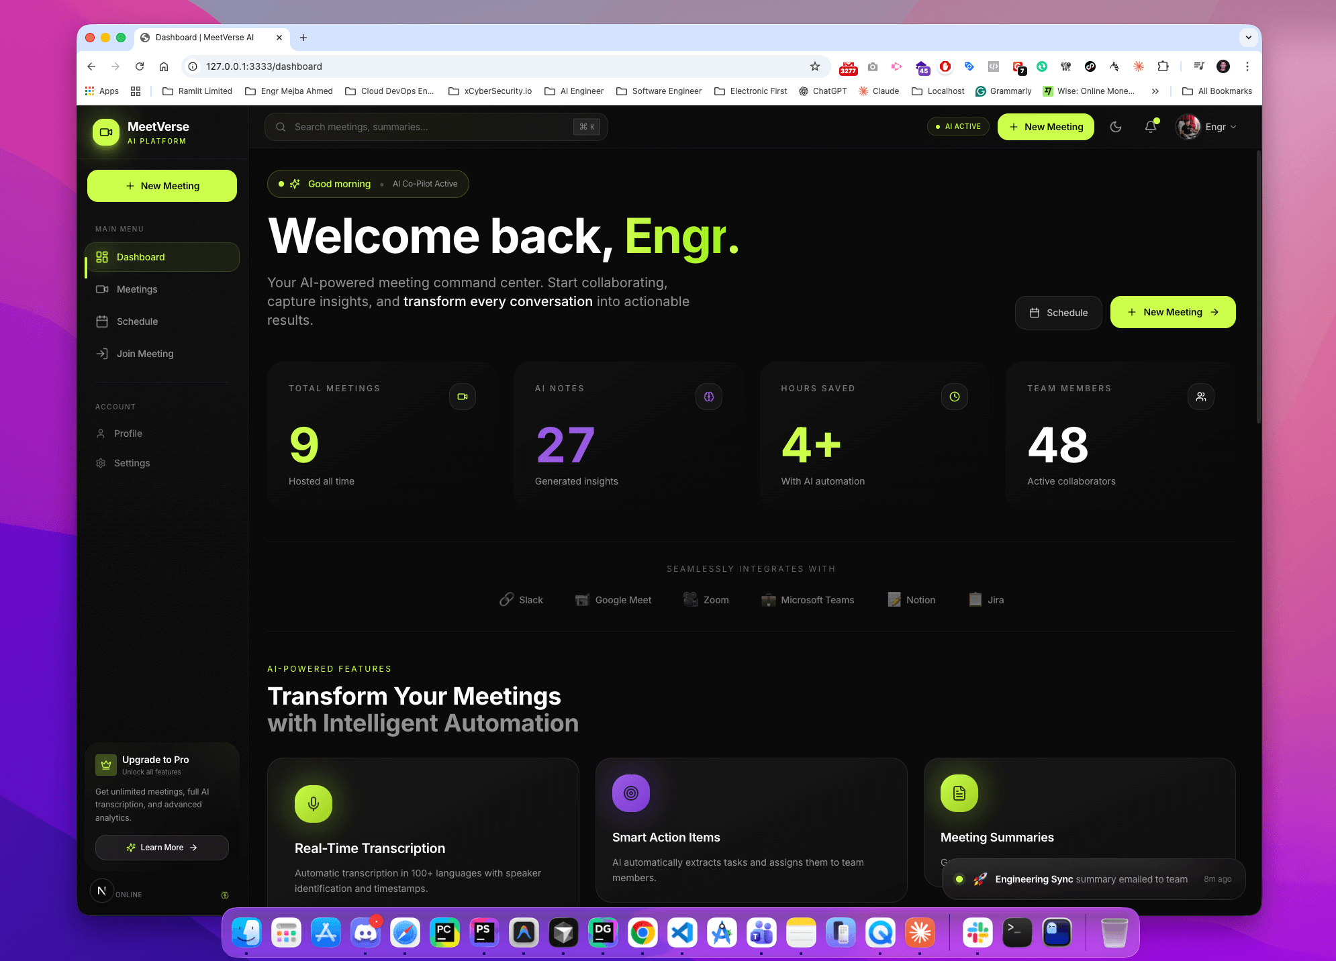Expand the hidden bookmarks chevron
This screenshot has width=1336, height=961.
(x=1155, y=91)
